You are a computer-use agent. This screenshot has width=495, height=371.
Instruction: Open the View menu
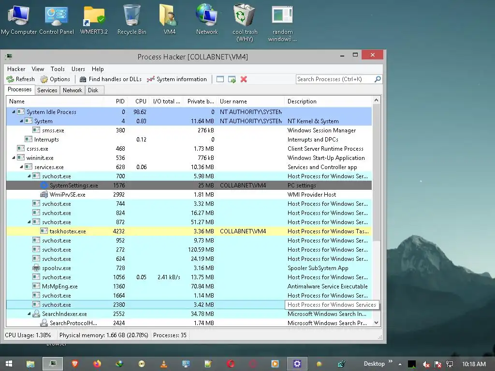(x=38, y=69)
